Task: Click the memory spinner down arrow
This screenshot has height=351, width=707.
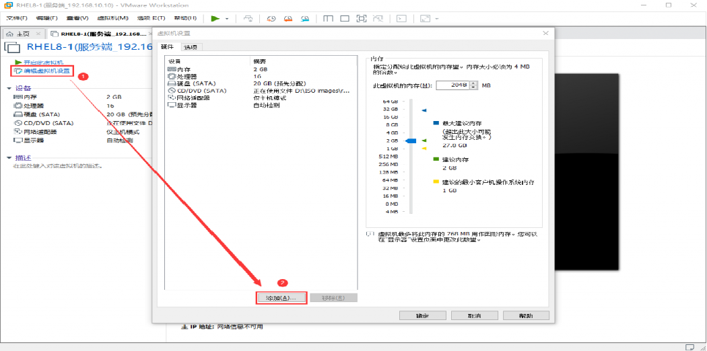Action: [x=473, y=87]
